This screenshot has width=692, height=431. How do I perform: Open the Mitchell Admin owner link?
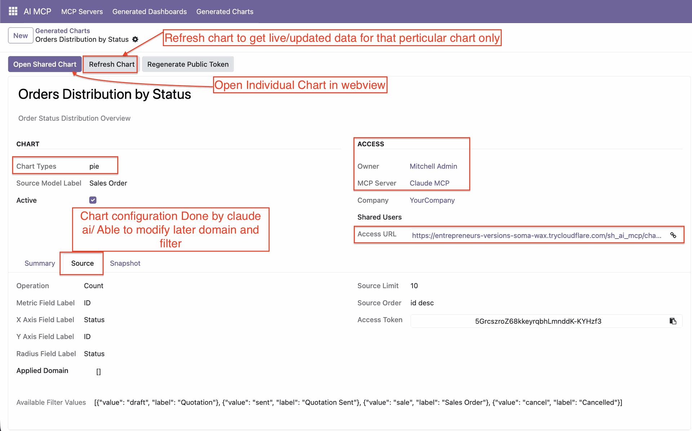tap(433, 166)
